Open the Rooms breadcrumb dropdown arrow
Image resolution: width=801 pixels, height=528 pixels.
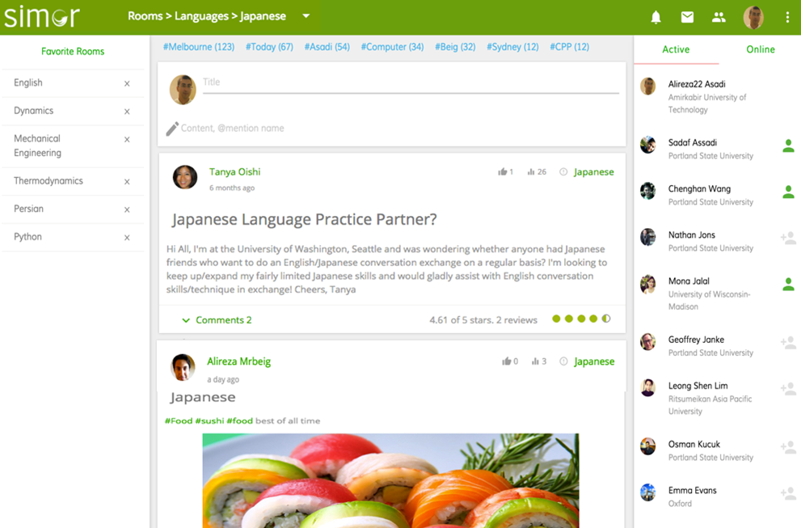tap(306, 16)
